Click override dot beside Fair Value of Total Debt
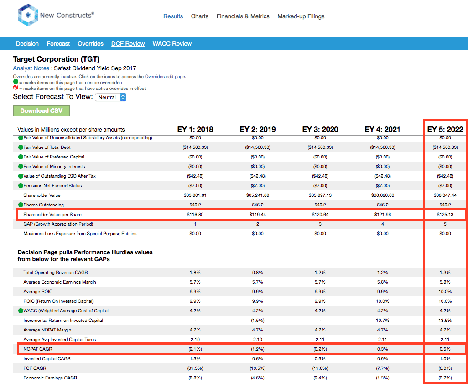 (x=21, y=147)
